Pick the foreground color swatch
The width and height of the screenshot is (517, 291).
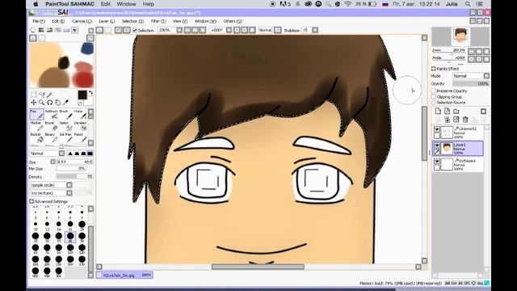point(82,95)
